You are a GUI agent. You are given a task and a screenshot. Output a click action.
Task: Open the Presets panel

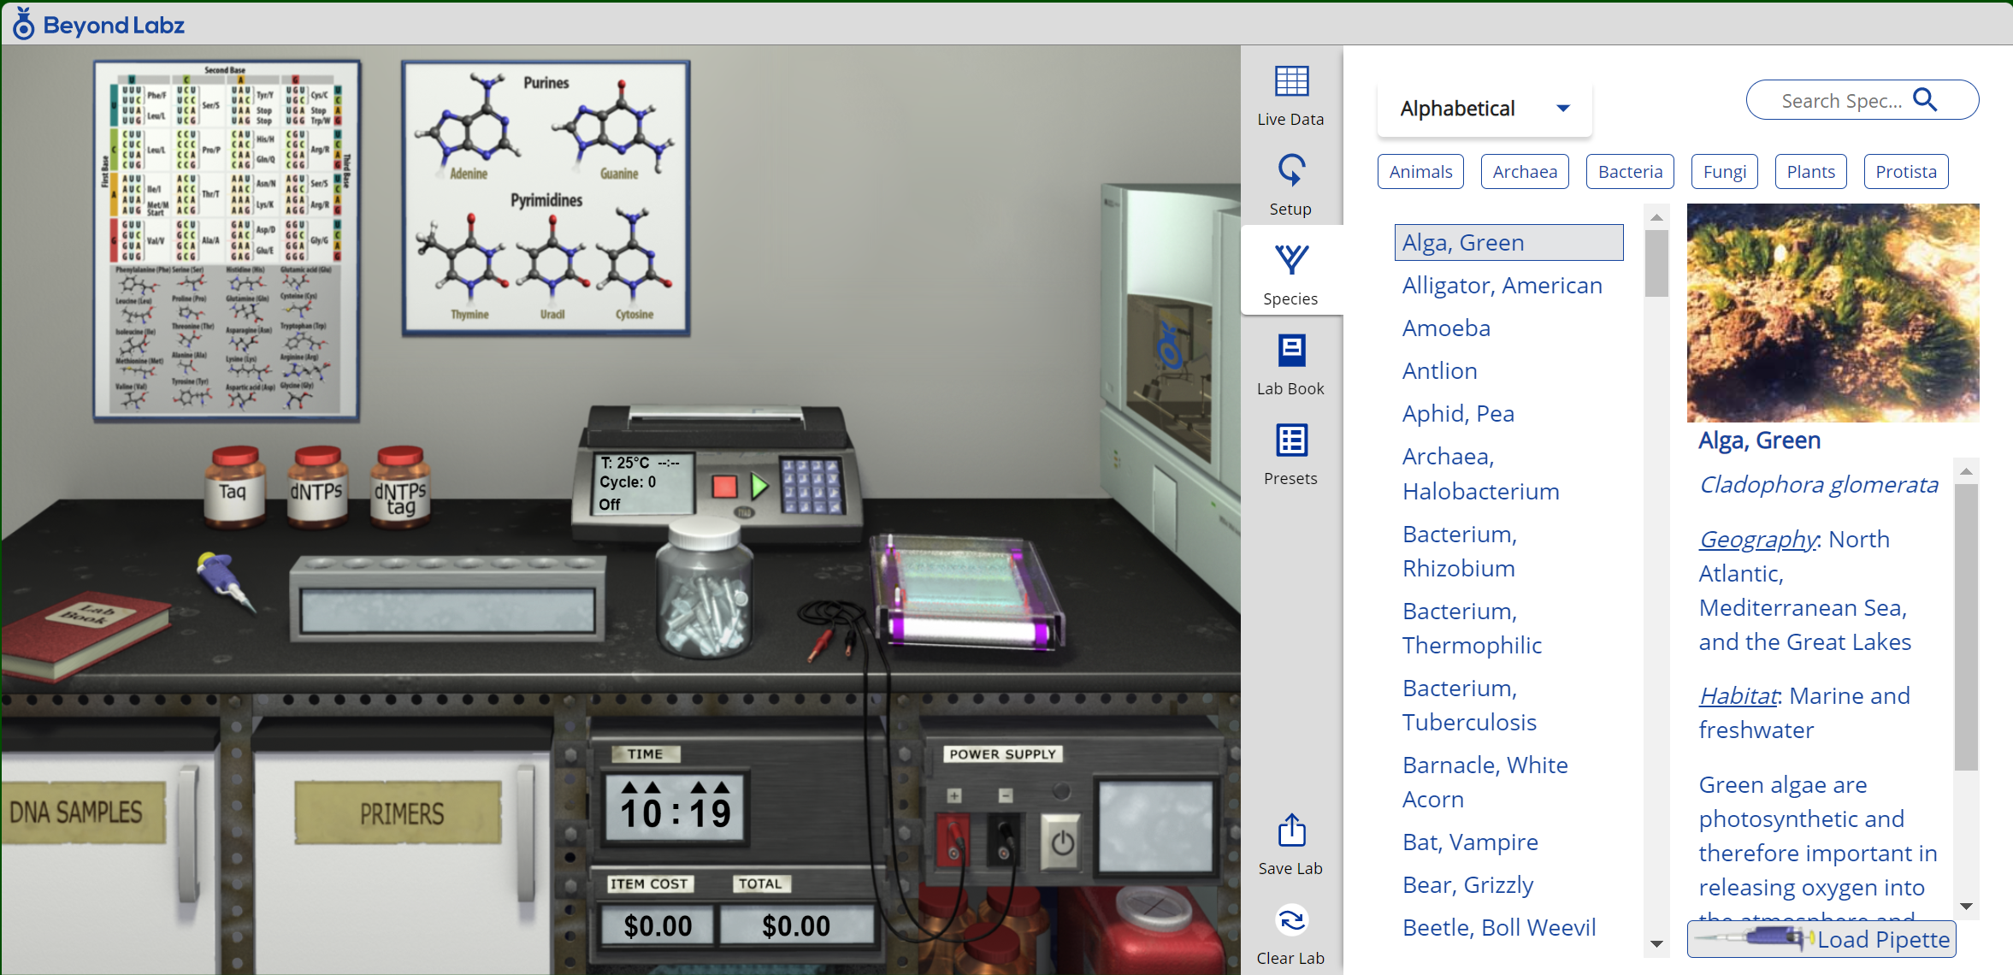point(1290,454)
